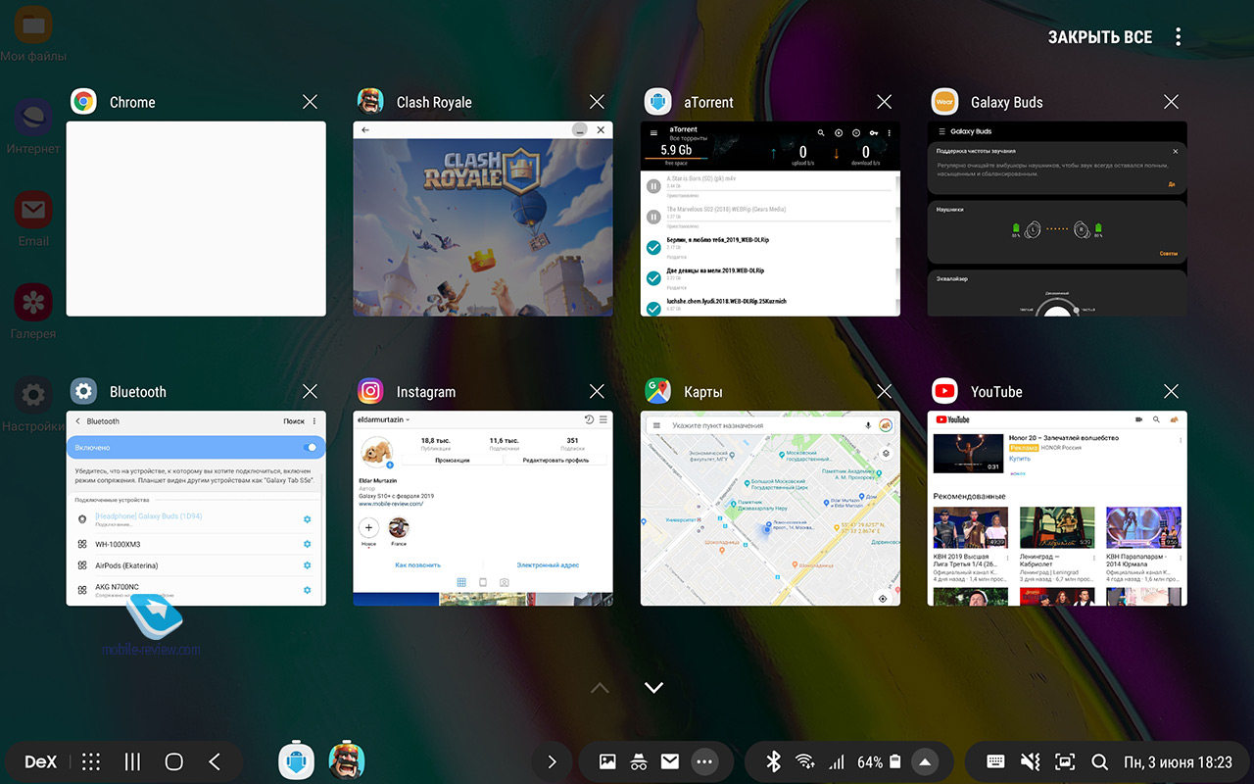This screenshot has width=1254, height=784.
Task: Open the apps grid in taskbar
Action: [x=91, y=761]
